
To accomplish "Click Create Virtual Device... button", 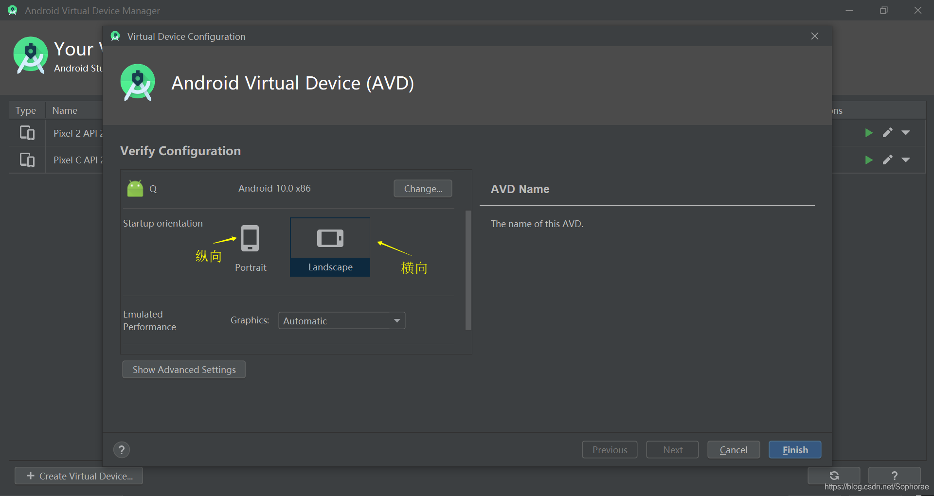I will pos(79,476).
